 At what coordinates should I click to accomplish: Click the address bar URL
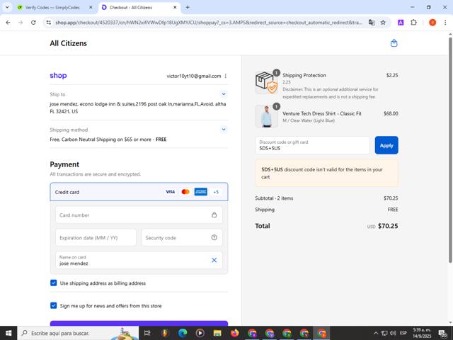pos(209,23)
